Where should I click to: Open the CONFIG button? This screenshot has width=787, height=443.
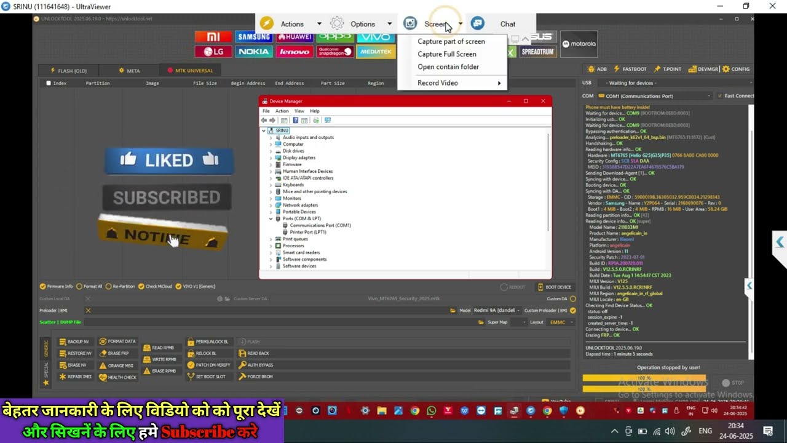736,69
